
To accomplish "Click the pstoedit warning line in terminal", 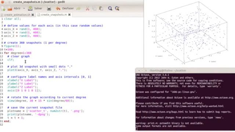I will pos(170,123).
